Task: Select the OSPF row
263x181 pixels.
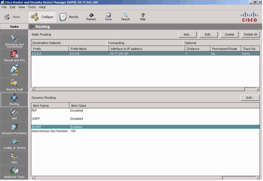Action: click(145, 119)
